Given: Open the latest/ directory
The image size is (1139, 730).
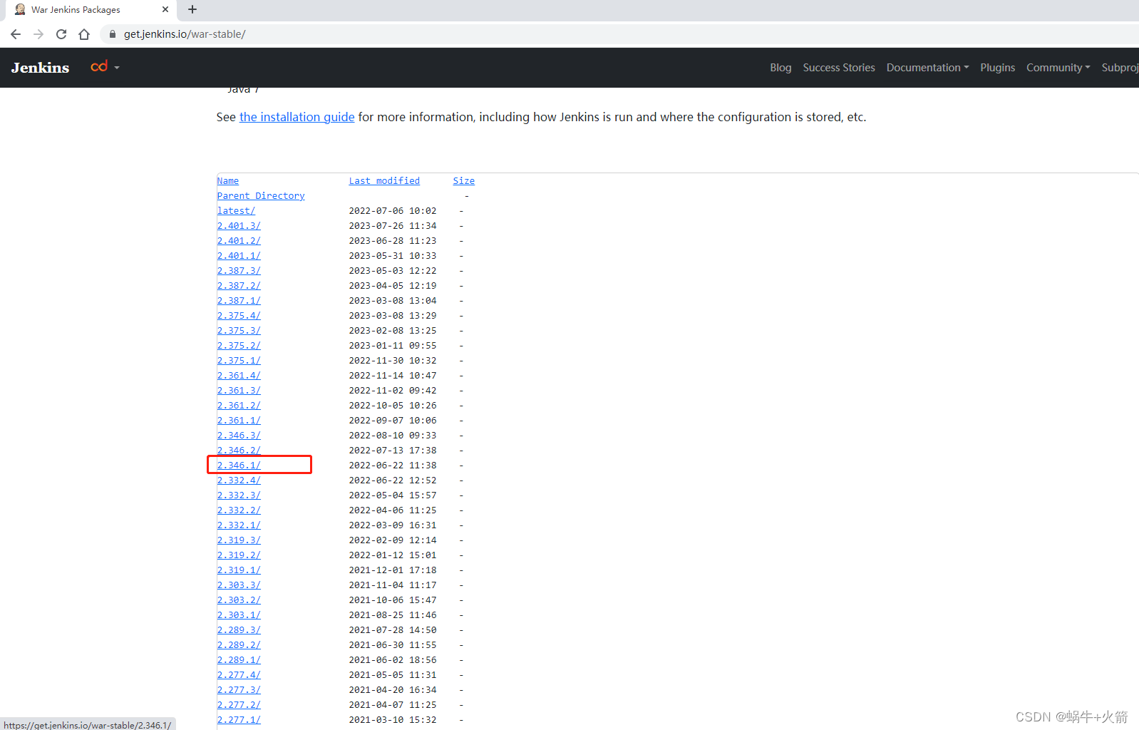Looking at the screenshot, I should click(236, 211).
